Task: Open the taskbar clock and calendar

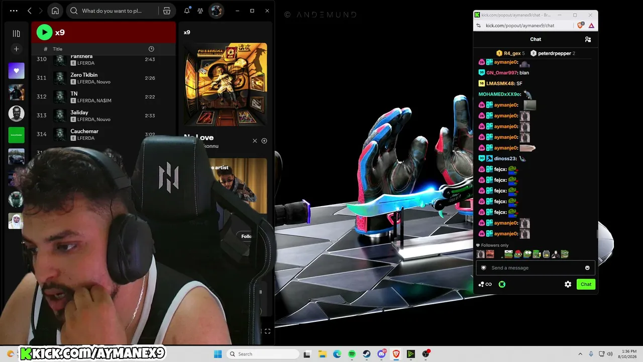Action: coord(628,354)
